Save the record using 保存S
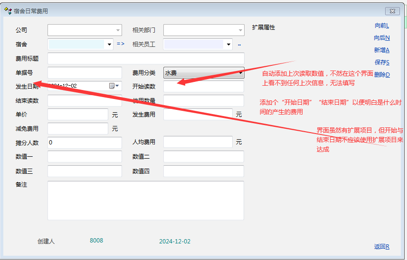This screenshot has width=407, height=260. (x=382, y=63)
